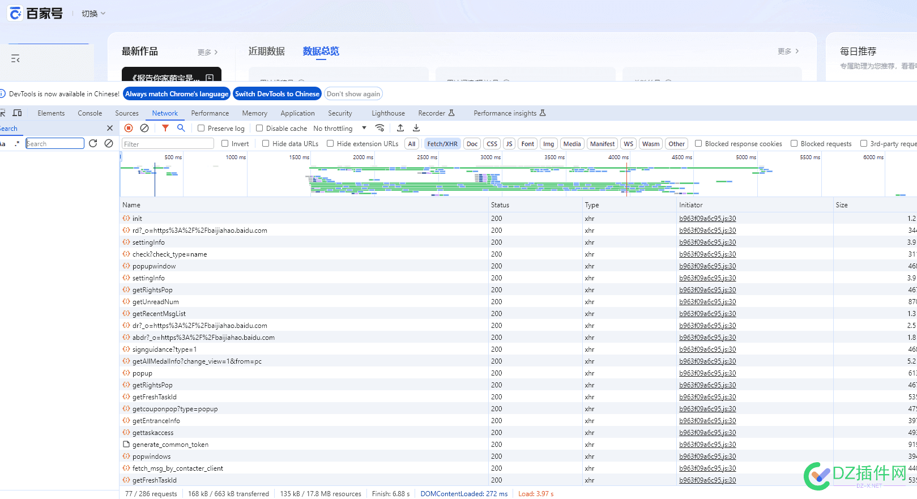
Task: Toggle the request filter funnel icon
Action: pos(165,128)
